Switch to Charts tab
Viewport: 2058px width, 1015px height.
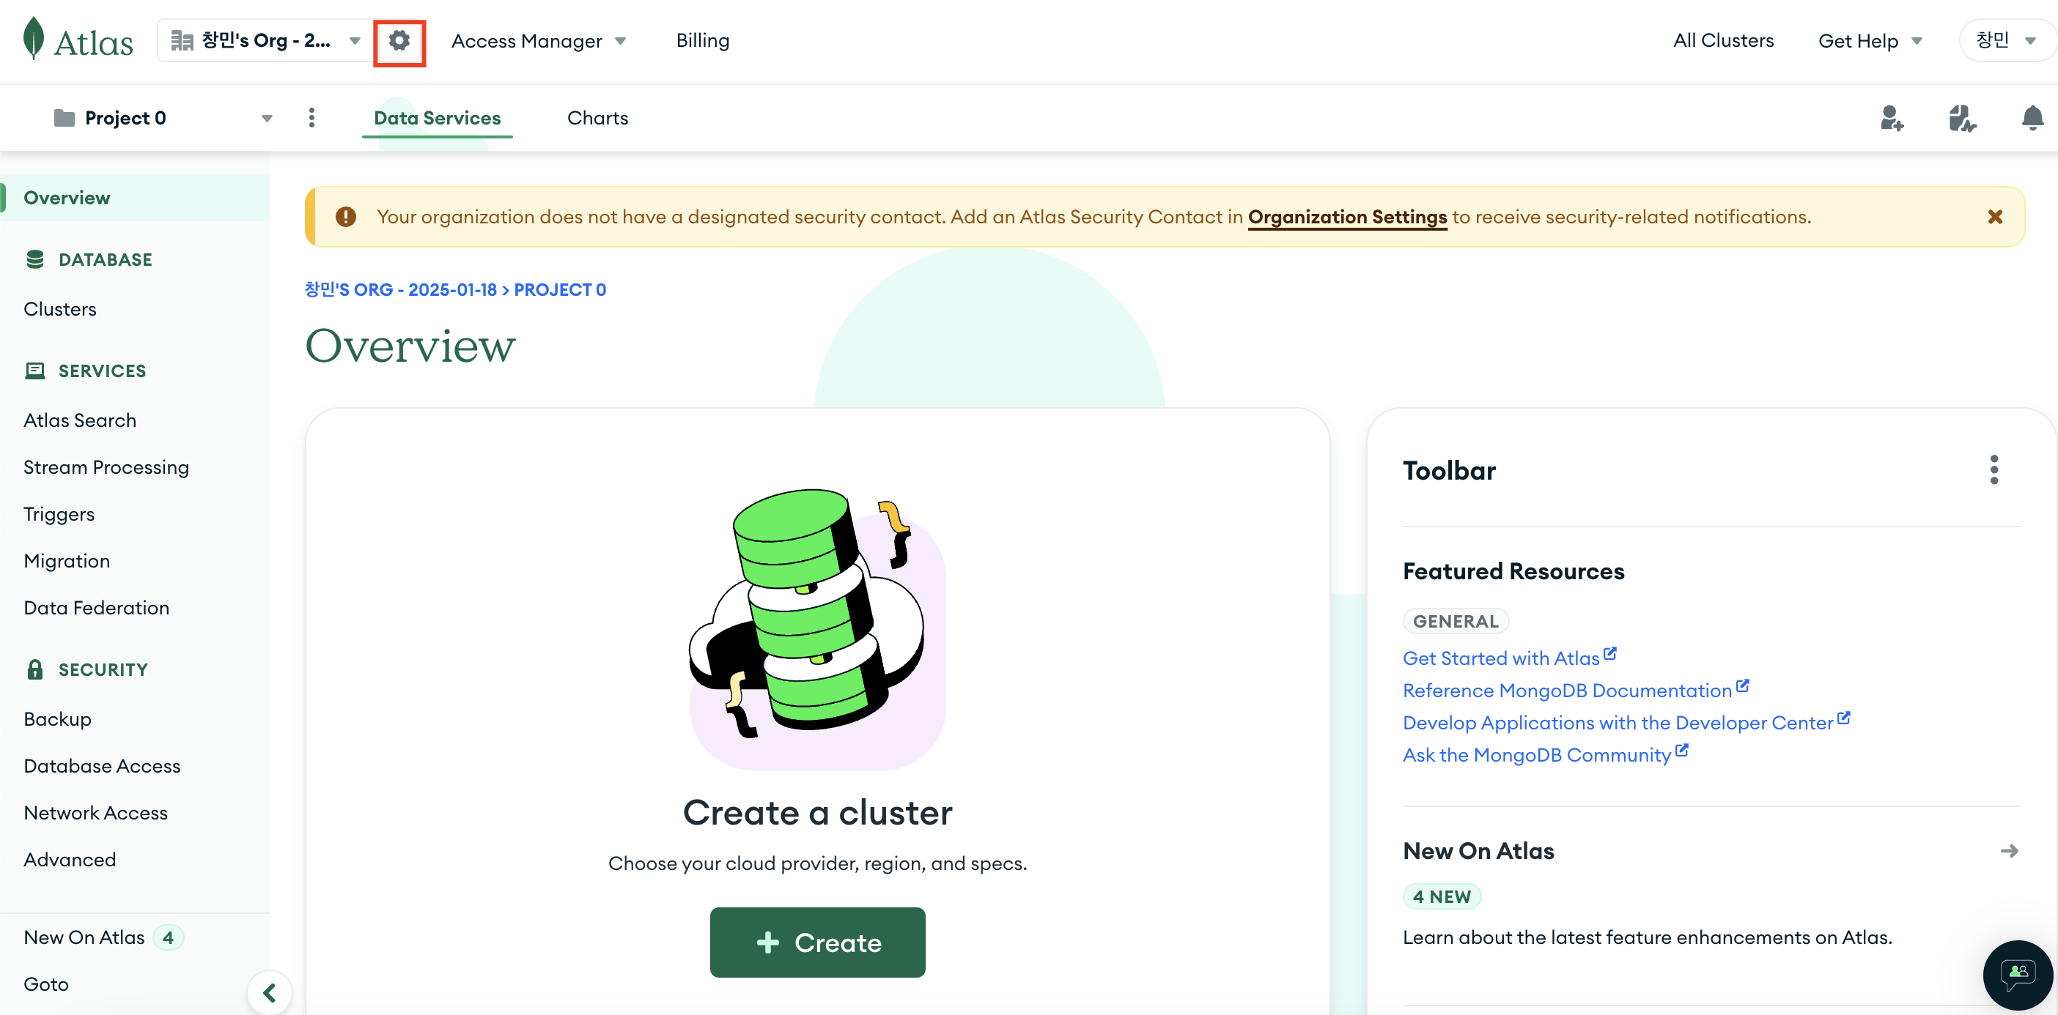pos(597,118)
